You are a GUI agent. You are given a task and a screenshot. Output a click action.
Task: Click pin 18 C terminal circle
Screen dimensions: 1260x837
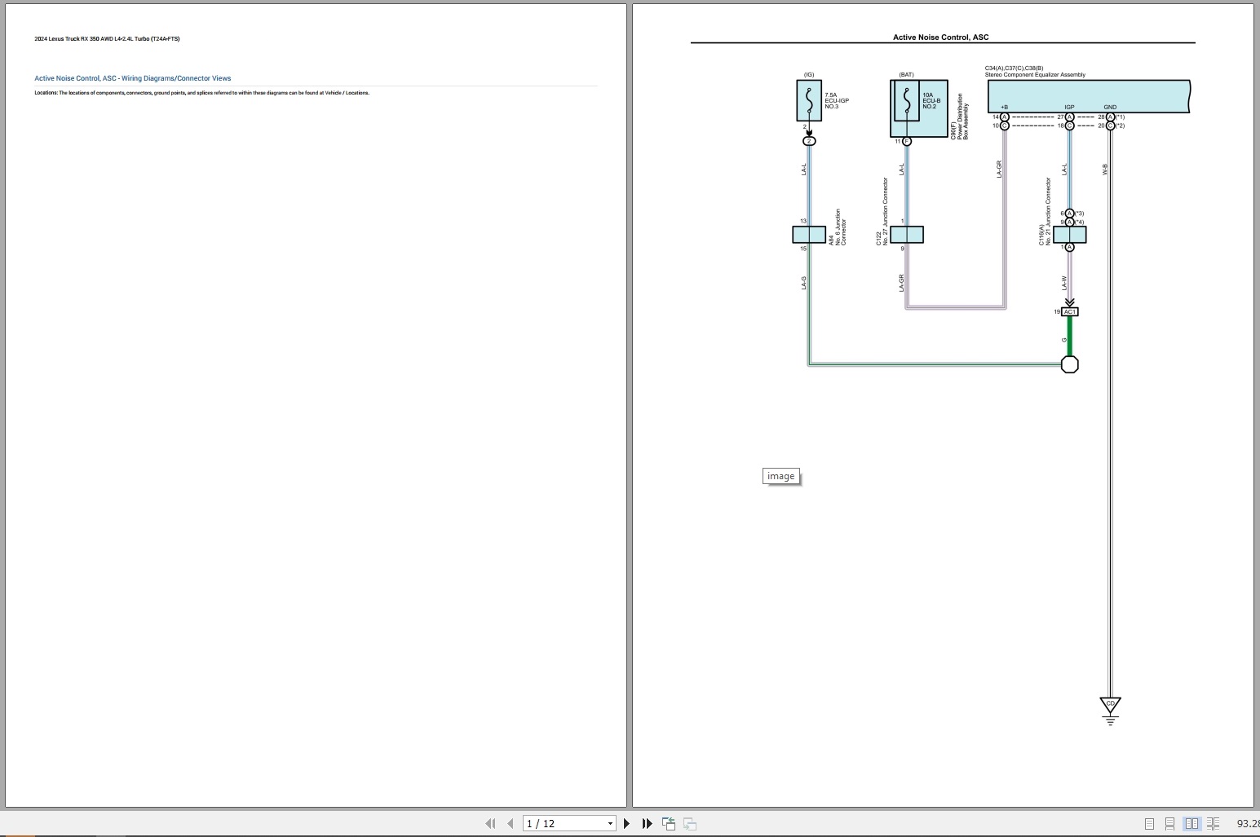[x=1070, y=126]
